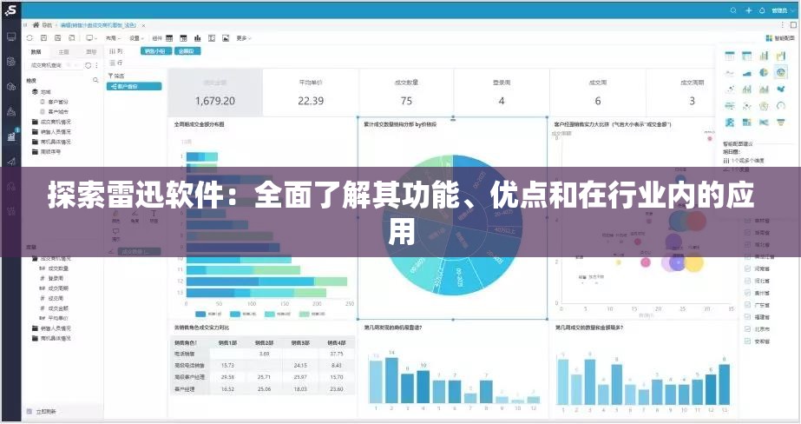Open the 设置 dropdown in toolbar

[136, 38]
